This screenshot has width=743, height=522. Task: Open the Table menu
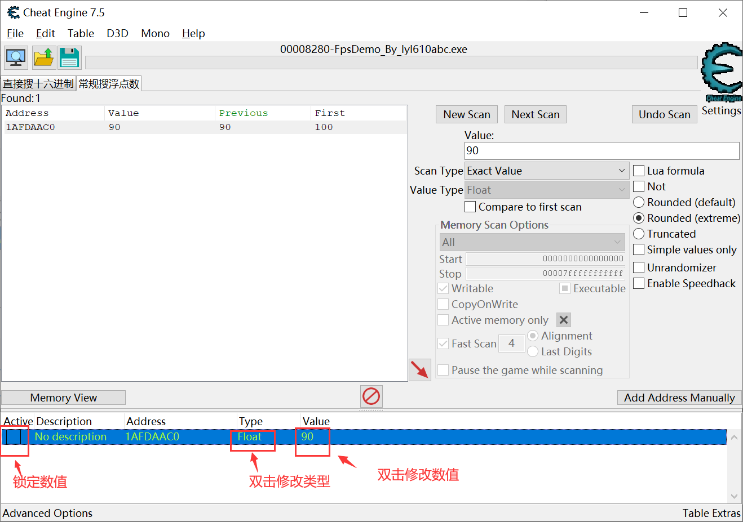point(81,33)
